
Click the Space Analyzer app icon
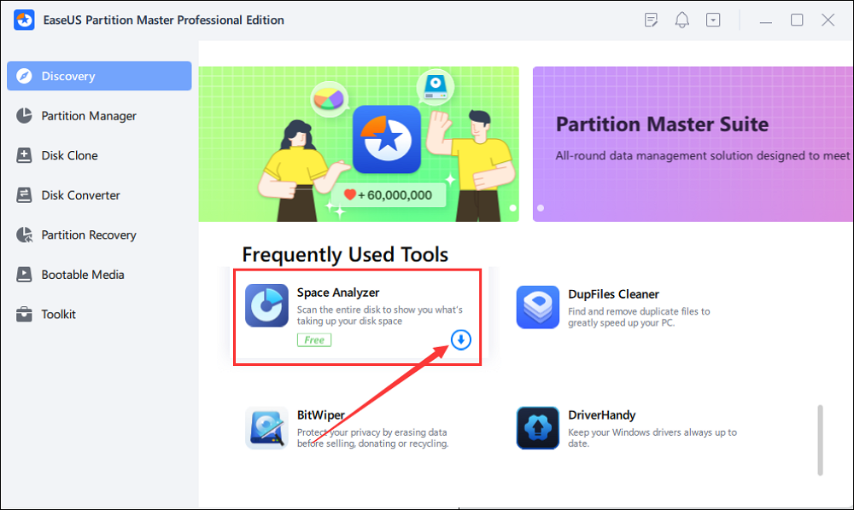click(266, 305)
